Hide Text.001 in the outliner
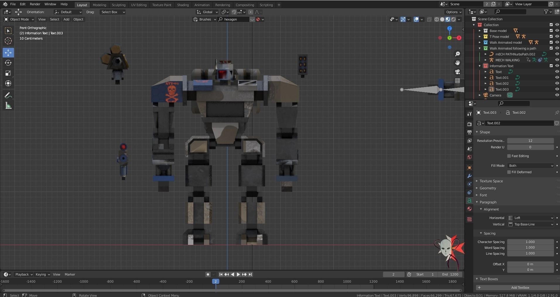Viewport: 560px width, 297px height. [x=556, y=77]
